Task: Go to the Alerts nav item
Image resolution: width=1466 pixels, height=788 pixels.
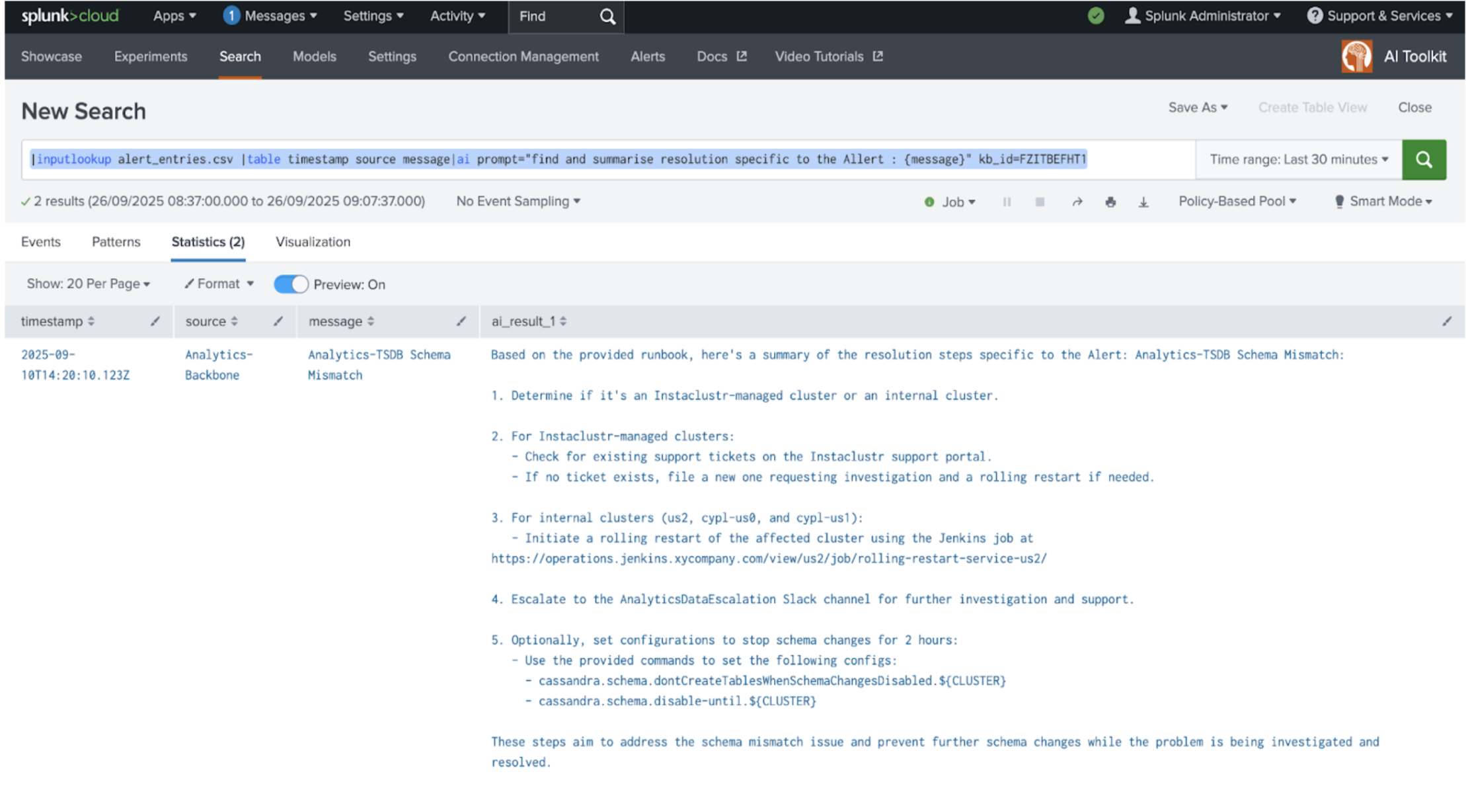Action: point(648,56)
